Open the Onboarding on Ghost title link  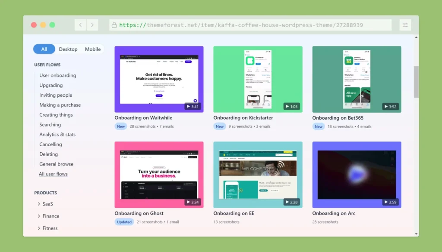(139, 213)
